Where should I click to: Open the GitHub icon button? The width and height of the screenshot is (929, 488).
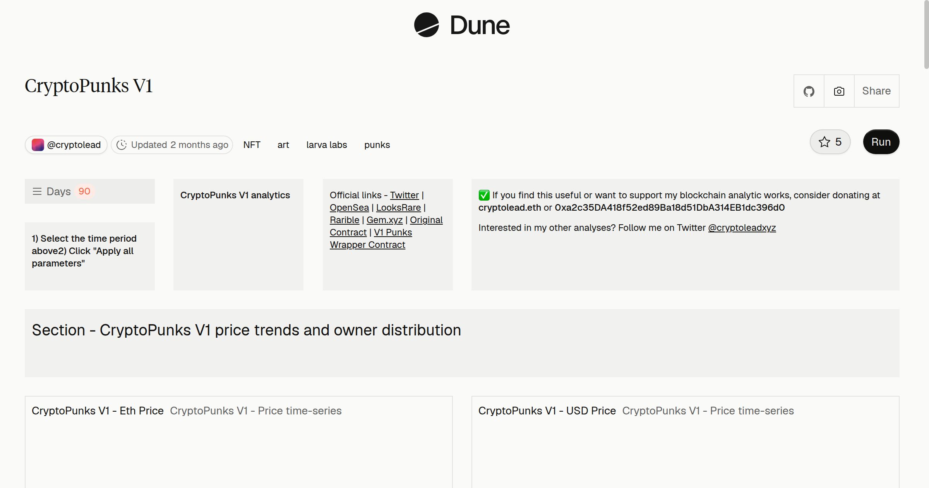809,91
